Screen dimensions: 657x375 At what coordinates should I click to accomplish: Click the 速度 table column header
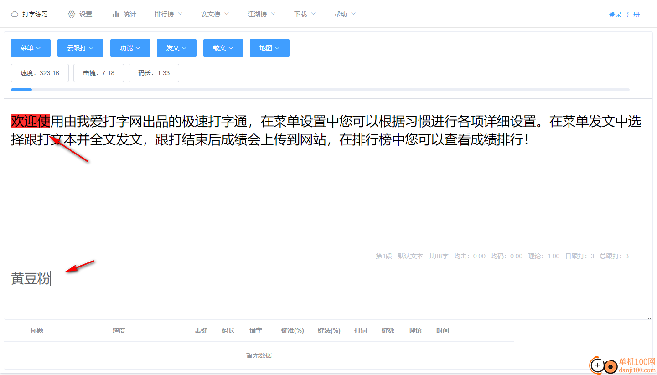(x=119, y=330)
